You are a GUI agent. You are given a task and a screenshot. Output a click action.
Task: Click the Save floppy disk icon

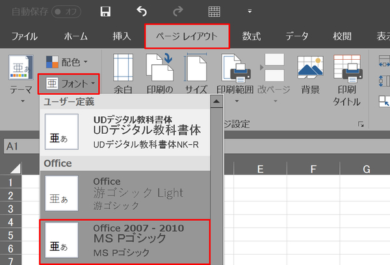coord(105,12)
